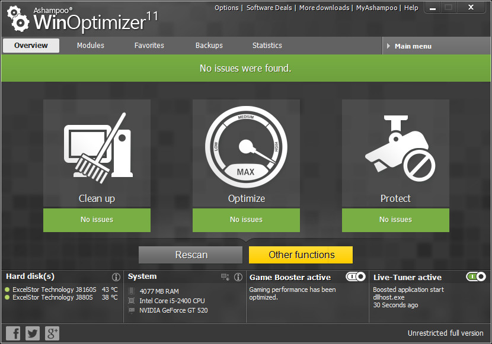Close the WinOptimizer window
Screen dimensions: 492x344
click(x=471, y=7)
